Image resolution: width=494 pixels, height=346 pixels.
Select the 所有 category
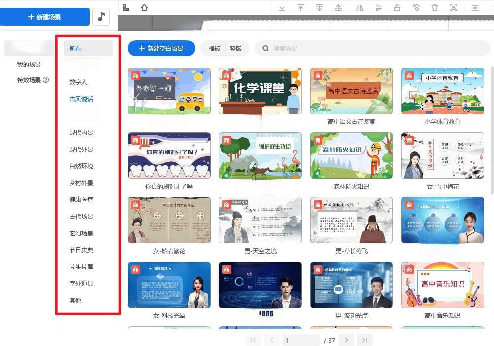coord(88,48)
